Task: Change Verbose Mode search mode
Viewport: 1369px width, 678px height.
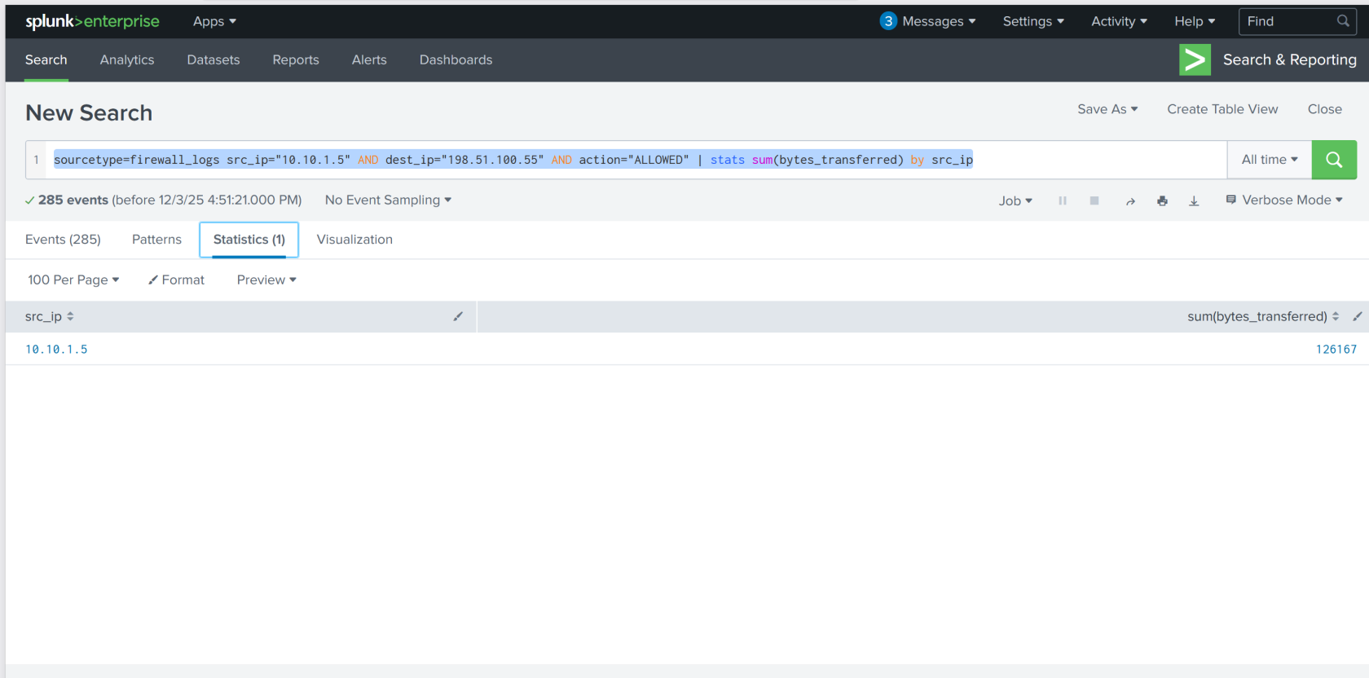Action: coord(1284,200)
